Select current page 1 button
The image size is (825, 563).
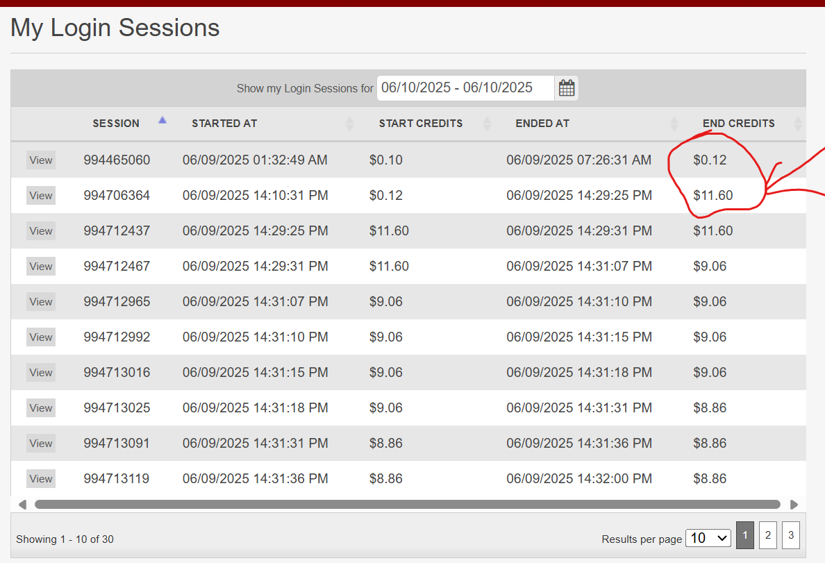click(744, 535)
